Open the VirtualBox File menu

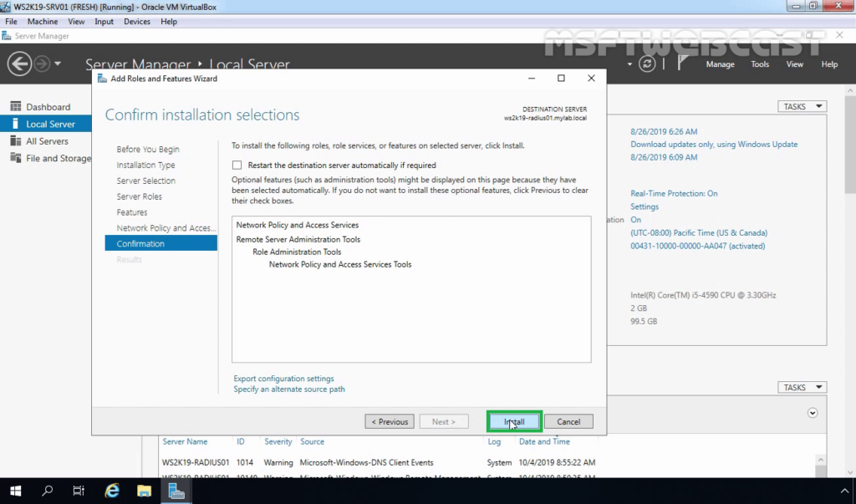11,21
